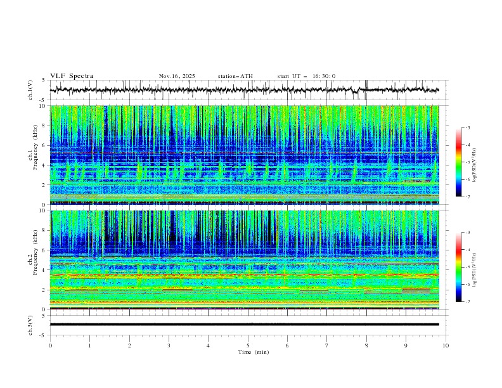Image resolution: width=502 pixels, height=388 pixels.
Task: Click the "ch.1(V)" waveform axis label
Action: point(30,90)
